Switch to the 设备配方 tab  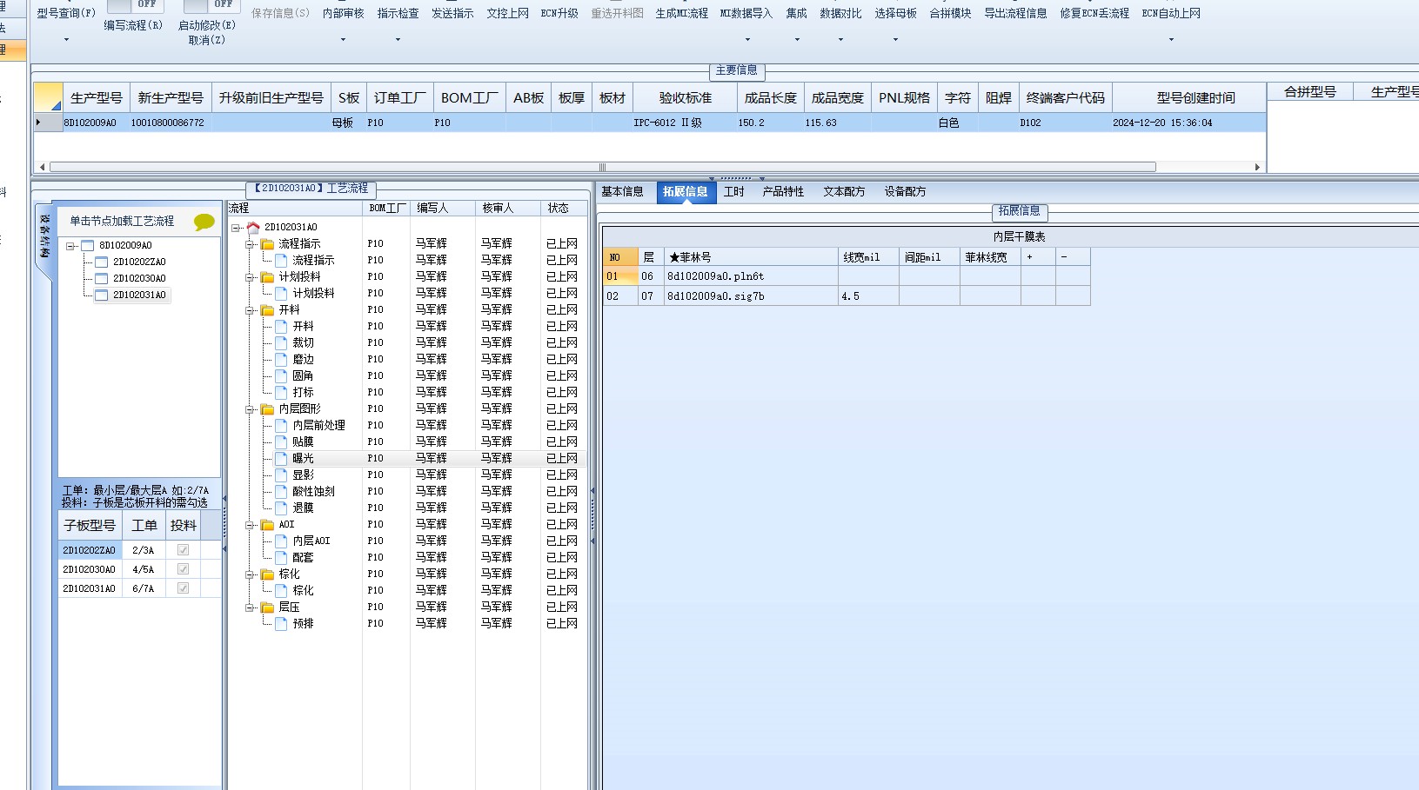click(905, 192)
